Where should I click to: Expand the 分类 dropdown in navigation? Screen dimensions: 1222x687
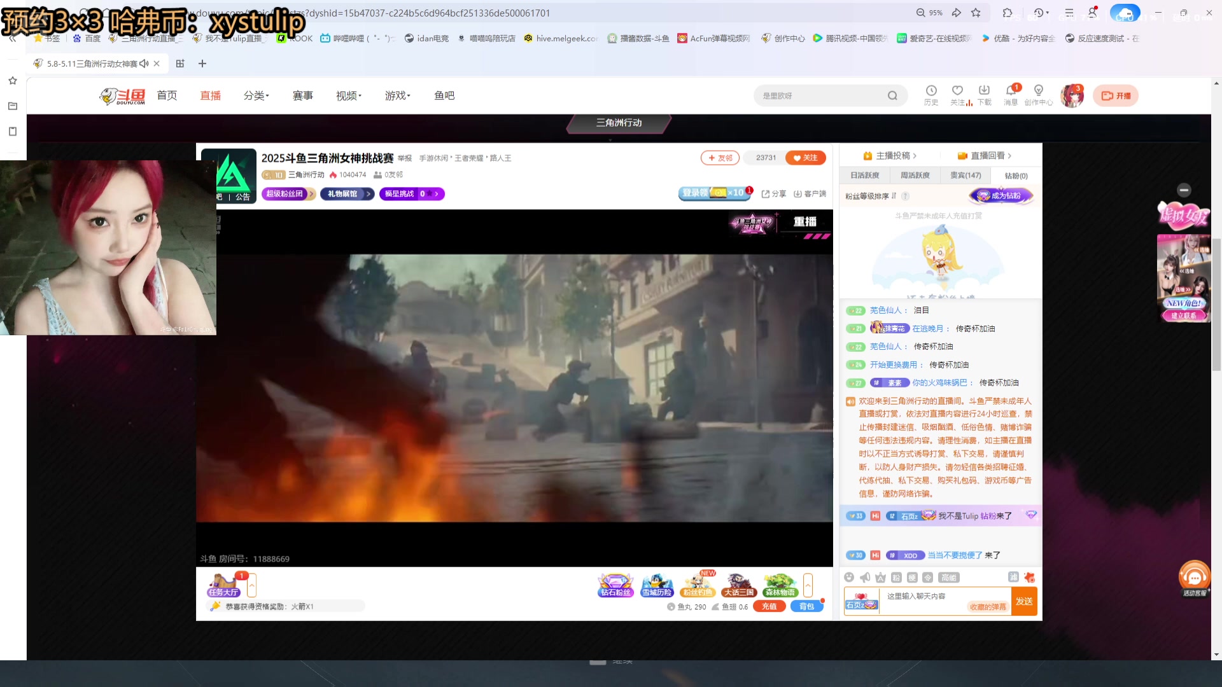click(x=256, y=95)
